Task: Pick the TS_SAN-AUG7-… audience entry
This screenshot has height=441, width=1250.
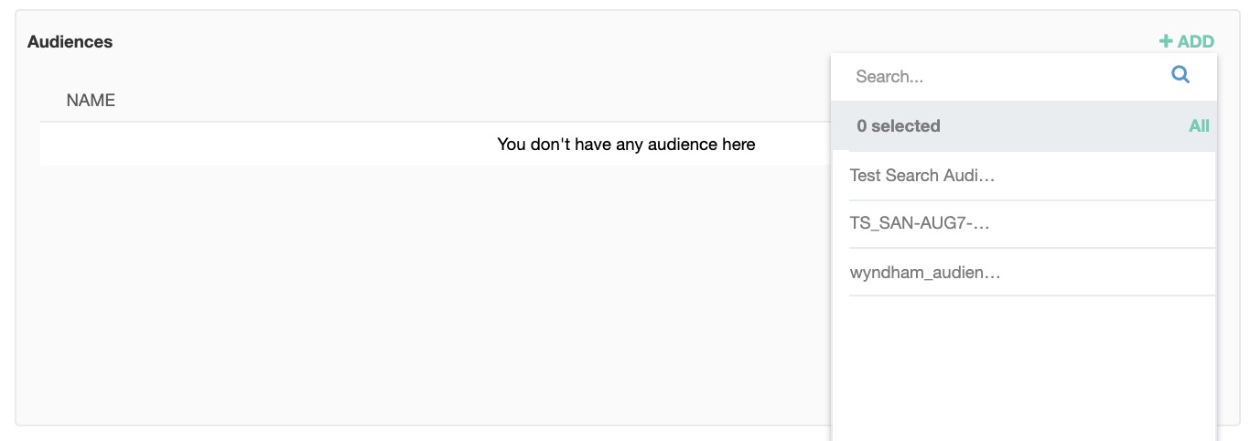Action: (x=920, y=224)
